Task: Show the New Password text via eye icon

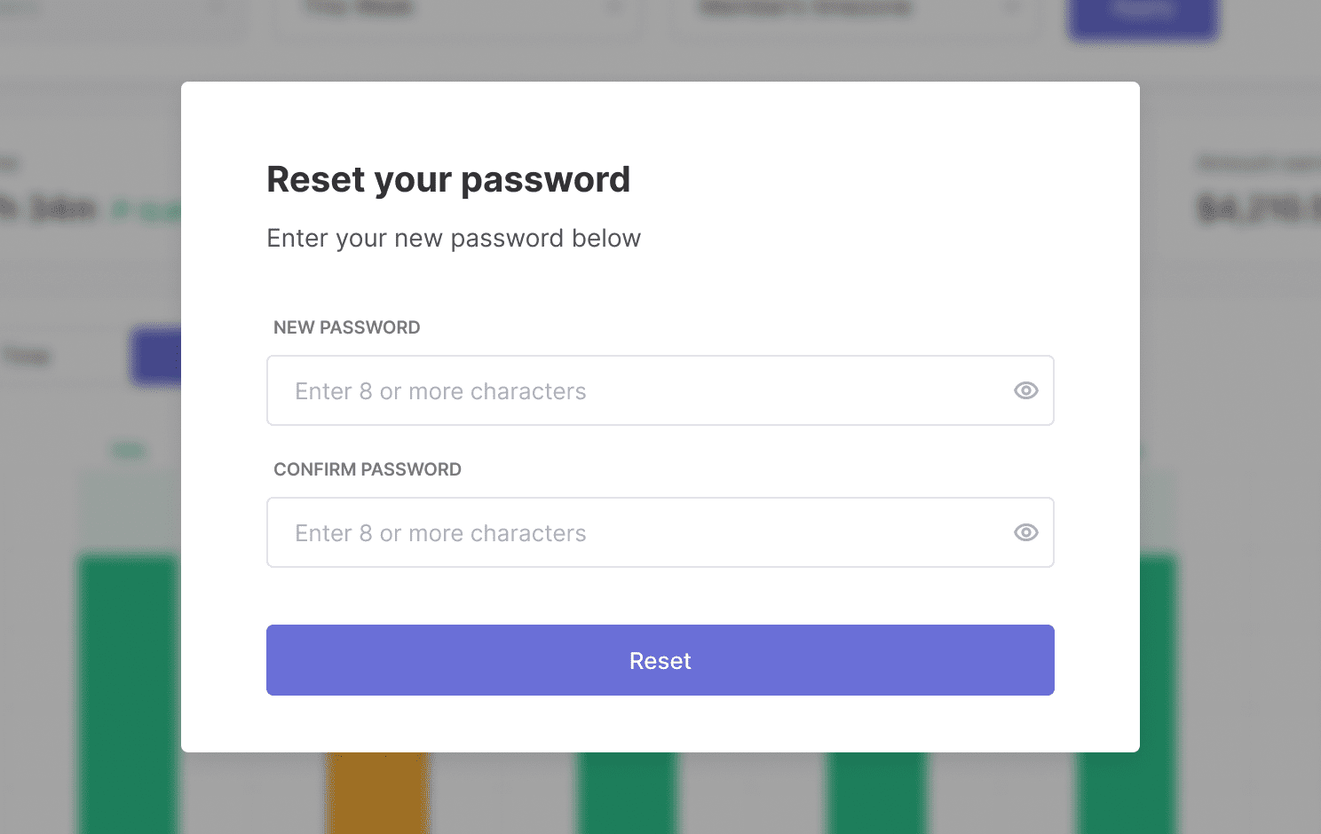Action: point(1025,390)
